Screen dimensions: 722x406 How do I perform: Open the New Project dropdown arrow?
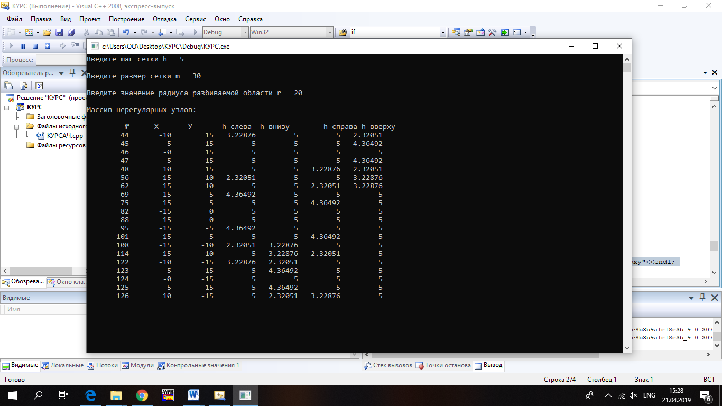(20, 32)
